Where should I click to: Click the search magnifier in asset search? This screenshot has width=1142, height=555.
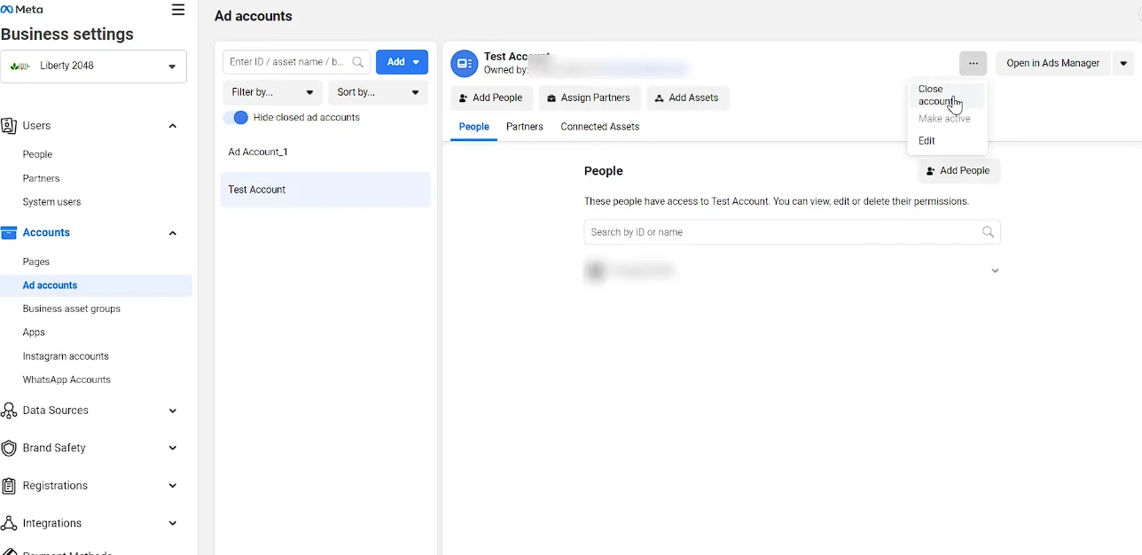click(x=358, y=63)
